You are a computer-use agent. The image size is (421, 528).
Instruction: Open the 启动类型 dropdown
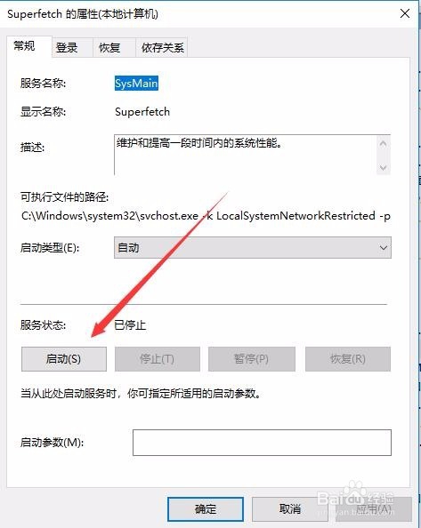253,247
